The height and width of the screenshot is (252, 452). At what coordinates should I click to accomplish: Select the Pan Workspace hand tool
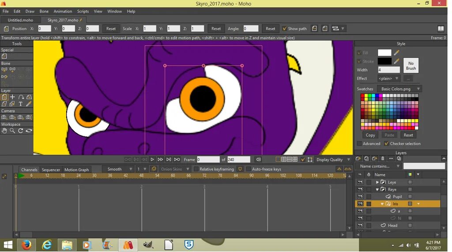(x=4, y=131)
